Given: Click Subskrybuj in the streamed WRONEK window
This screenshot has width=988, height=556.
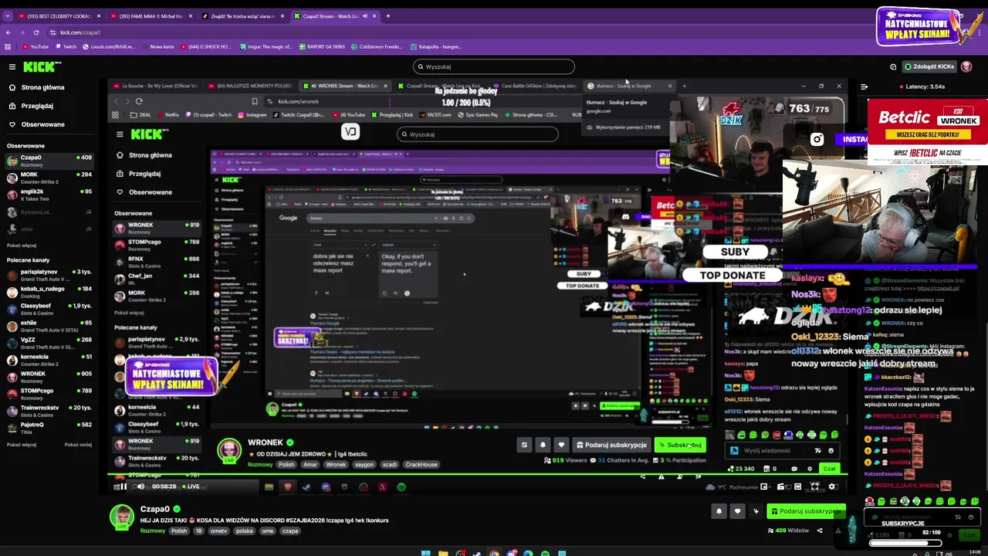Looking at the screenshot, I should tap(680, 445).
